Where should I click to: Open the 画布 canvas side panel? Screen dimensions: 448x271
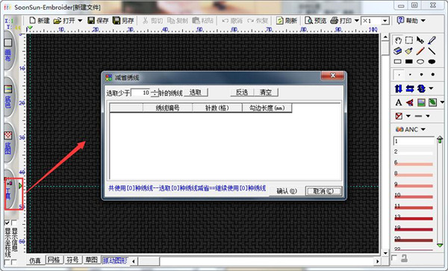pyautogui.click(x=8, y=51)
